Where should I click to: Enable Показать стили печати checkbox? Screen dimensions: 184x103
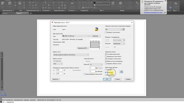[106, 32]
